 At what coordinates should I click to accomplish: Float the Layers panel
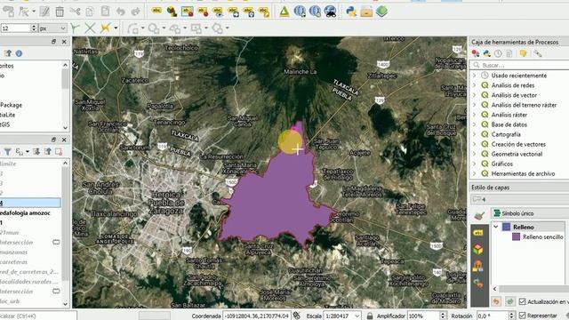click(x=53, y=140)
